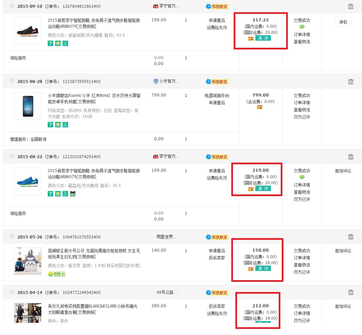Delete the 2015-09-10 order with trash icon
The image size is (362, 335).
pyautogui.click(x=351, y=6)
